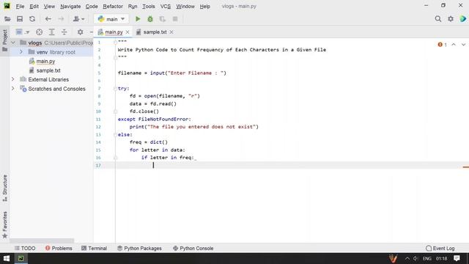Open the Navigate menu
Viewport: 469px width, 264px height.
click(x=70, y=7)
